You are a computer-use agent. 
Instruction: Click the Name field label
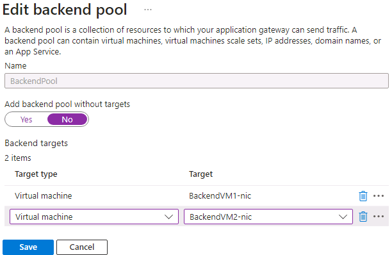coord(15,66)
